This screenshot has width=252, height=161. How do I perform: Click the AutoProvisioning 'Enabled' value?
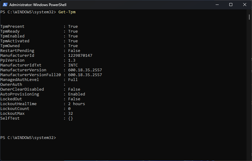[x=77, y=94]
